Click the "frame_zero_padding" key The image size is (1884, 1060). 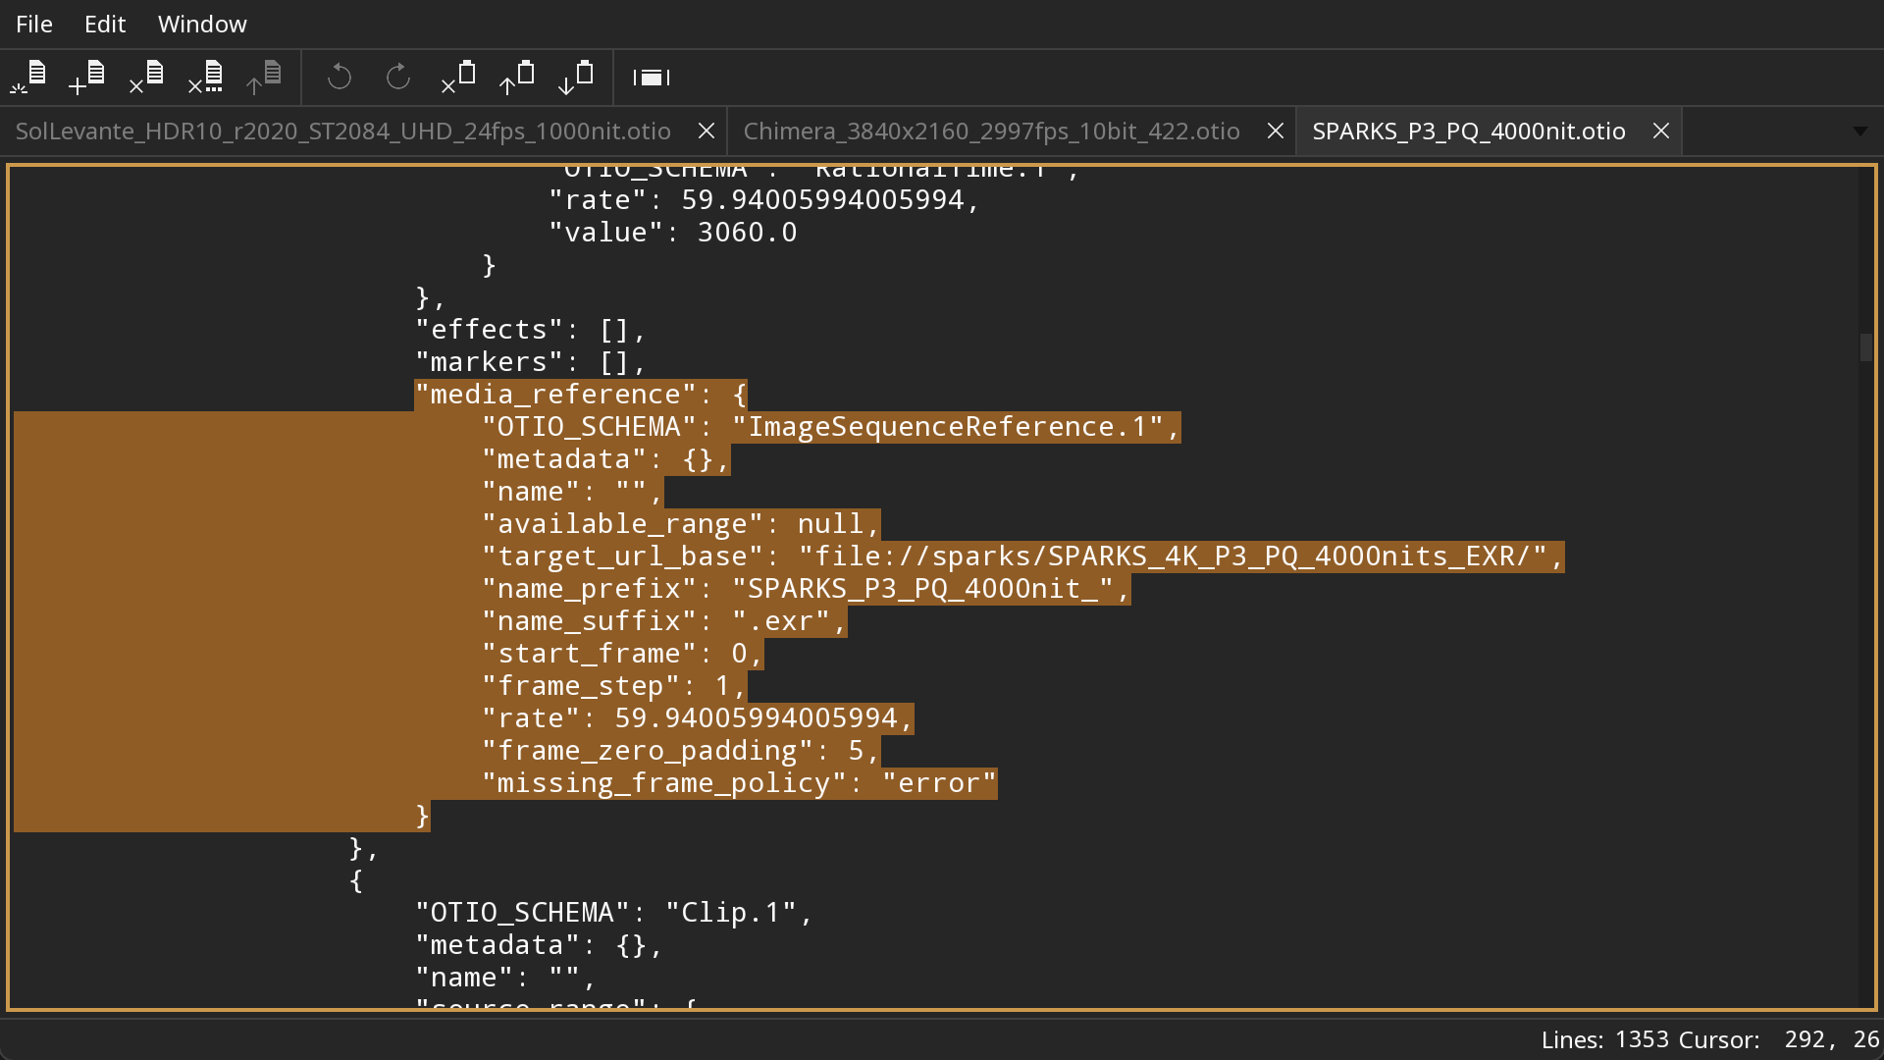coord(648,751)
